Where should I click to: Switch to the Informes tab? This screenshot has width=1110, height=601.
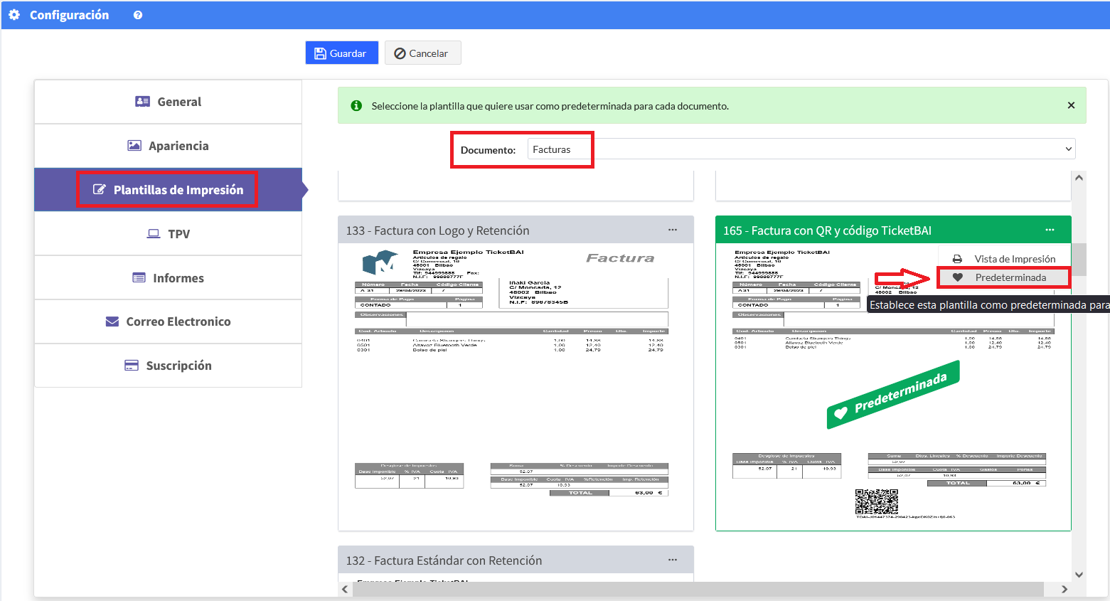168,278
